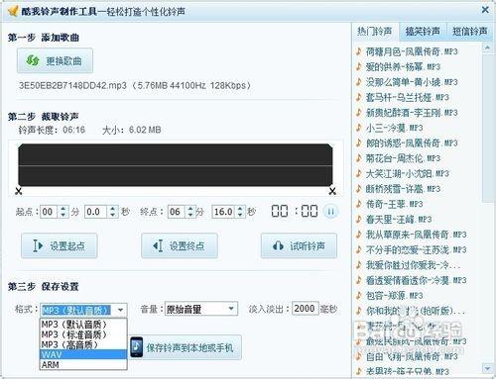
Task: Click note icon beside 传奇-王菲
Action: point(359,204)
